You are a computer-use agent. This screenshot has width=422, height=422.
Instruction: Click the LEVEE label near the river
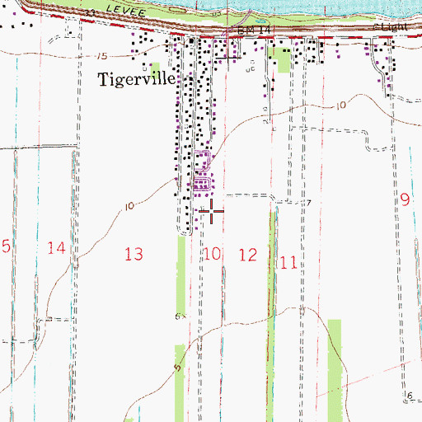click(x=126, y=11)
